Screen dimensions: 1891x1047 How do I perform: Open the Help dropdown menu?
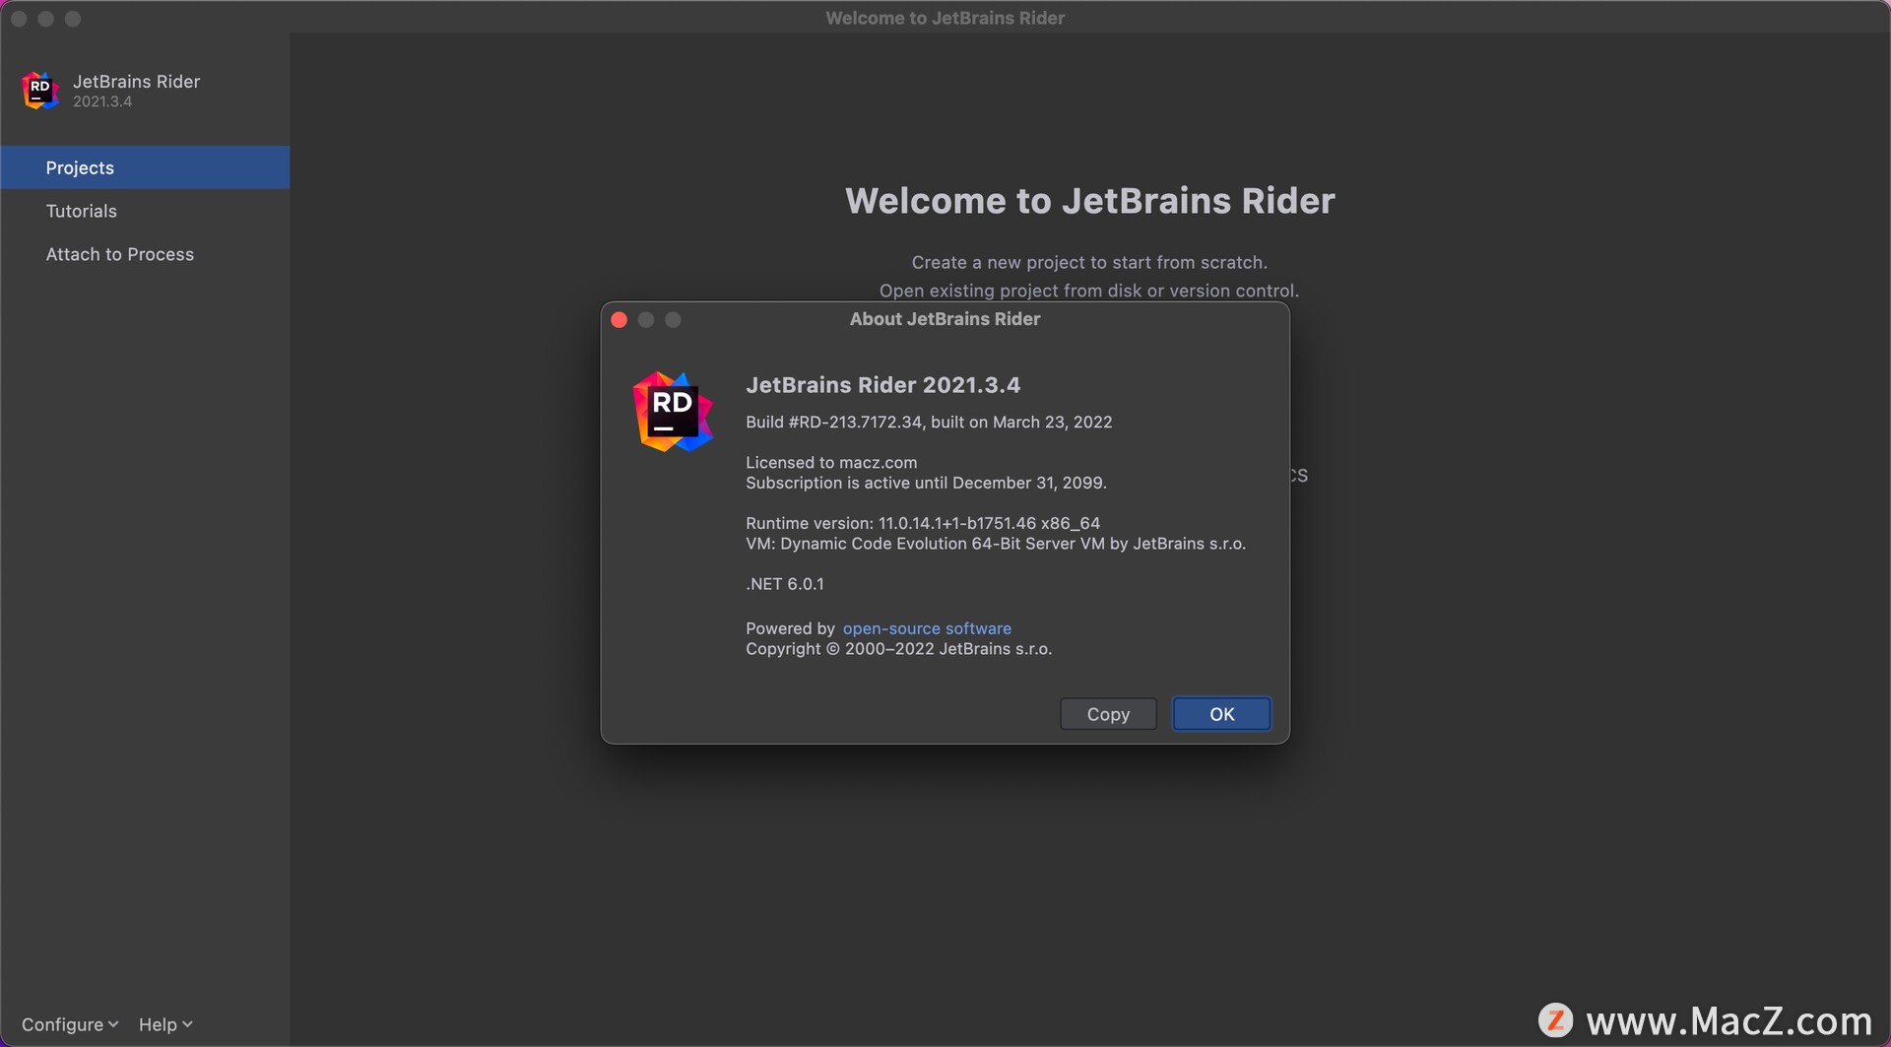(165, 1024)
